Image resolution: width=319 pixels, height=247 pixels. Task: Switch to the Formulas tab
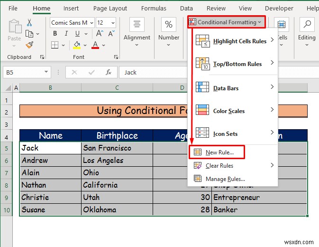click(x=154, y=9)
